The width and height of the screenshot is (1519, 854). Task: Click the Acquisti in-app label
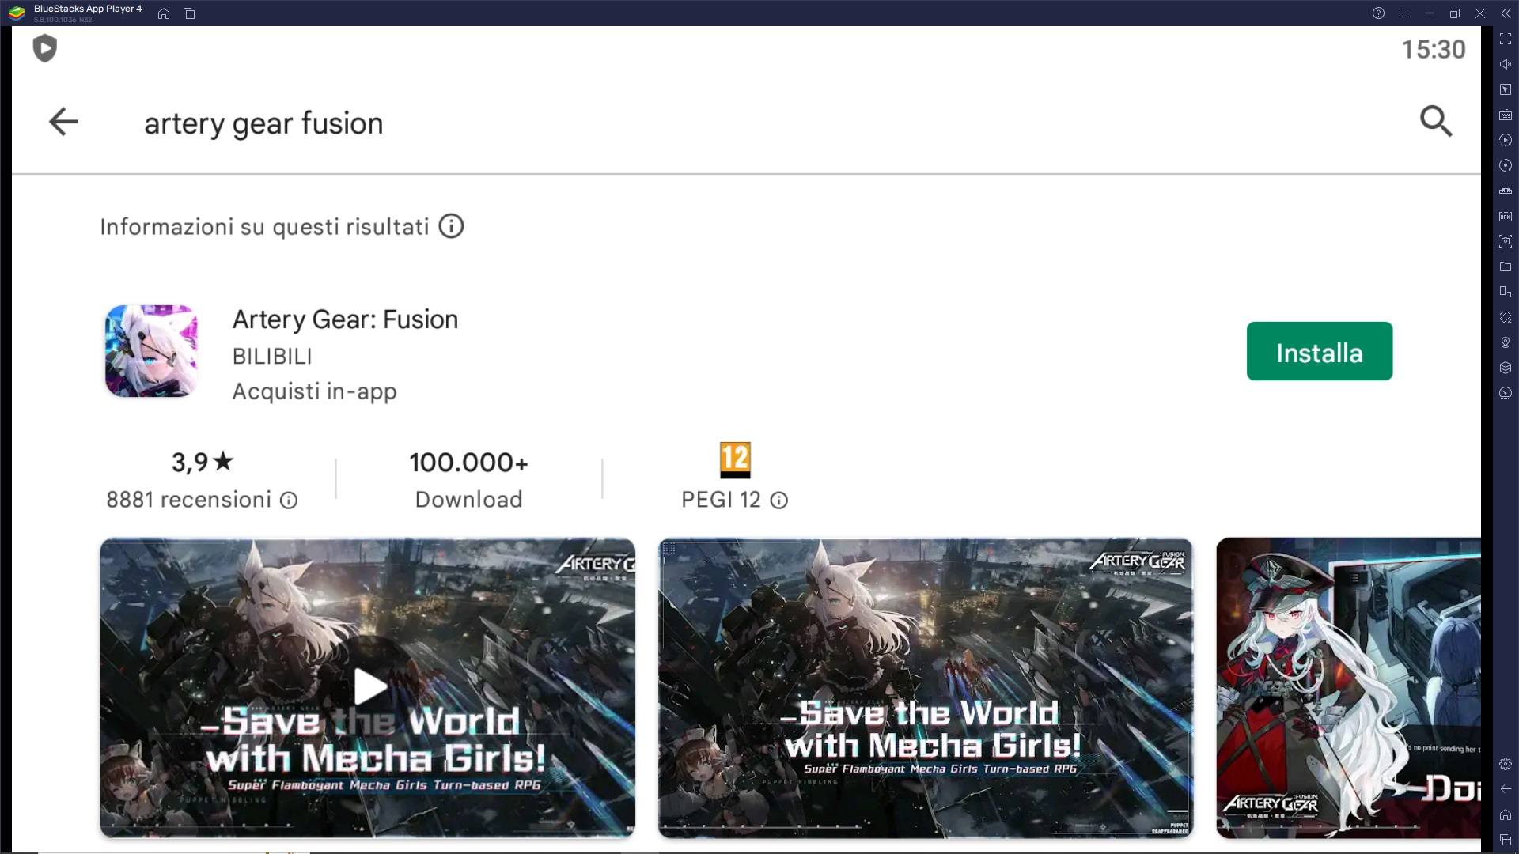(x=314, y=391)
